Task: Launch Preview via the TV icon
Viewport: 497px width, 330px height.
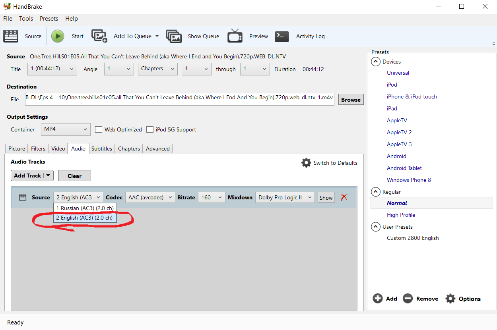Action: [235, 36]
